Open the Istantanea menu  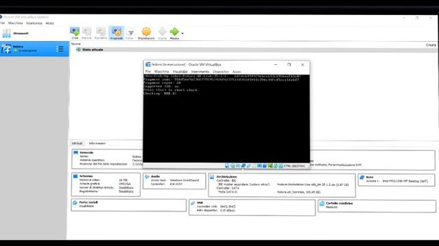(x=34, y=23)
